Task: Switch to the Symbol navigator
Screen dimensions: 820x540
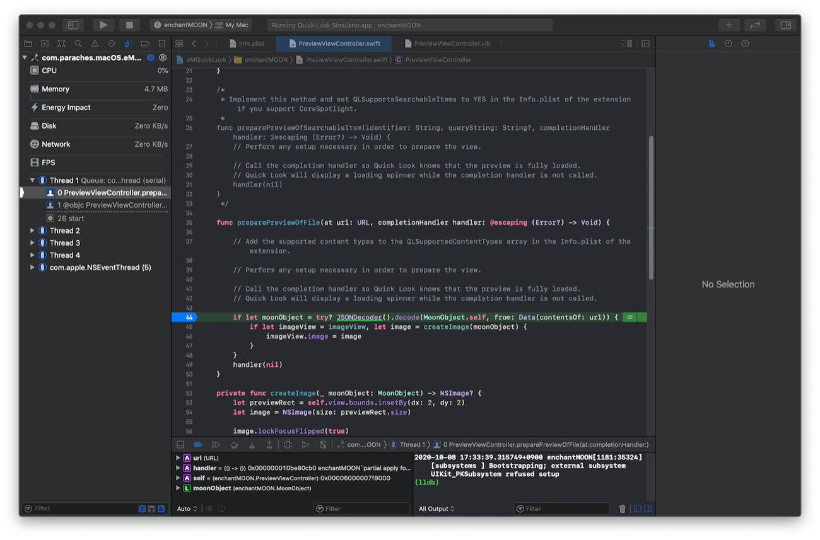Action: [x=61, y=44]
